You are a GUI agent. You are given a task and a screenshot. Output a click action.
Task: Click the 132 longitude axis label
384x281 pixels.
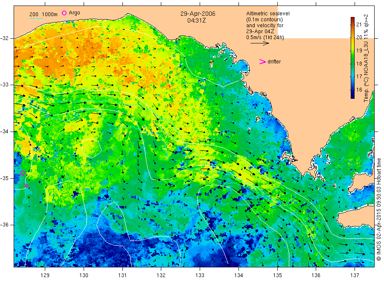[x=161, y=275]
